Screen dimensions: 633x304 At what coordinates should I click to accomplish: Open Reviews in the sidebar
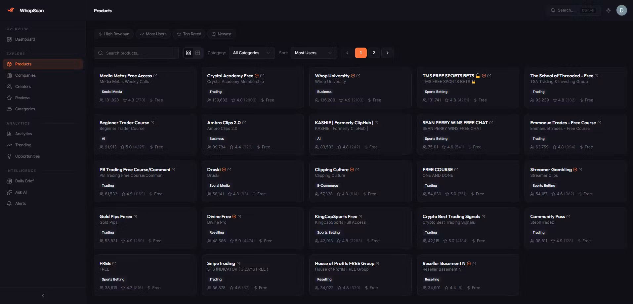pos(43,98)
